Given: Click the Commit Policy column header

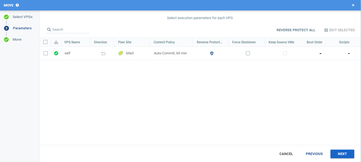Looking at the screenshot, I should (164, 42).
